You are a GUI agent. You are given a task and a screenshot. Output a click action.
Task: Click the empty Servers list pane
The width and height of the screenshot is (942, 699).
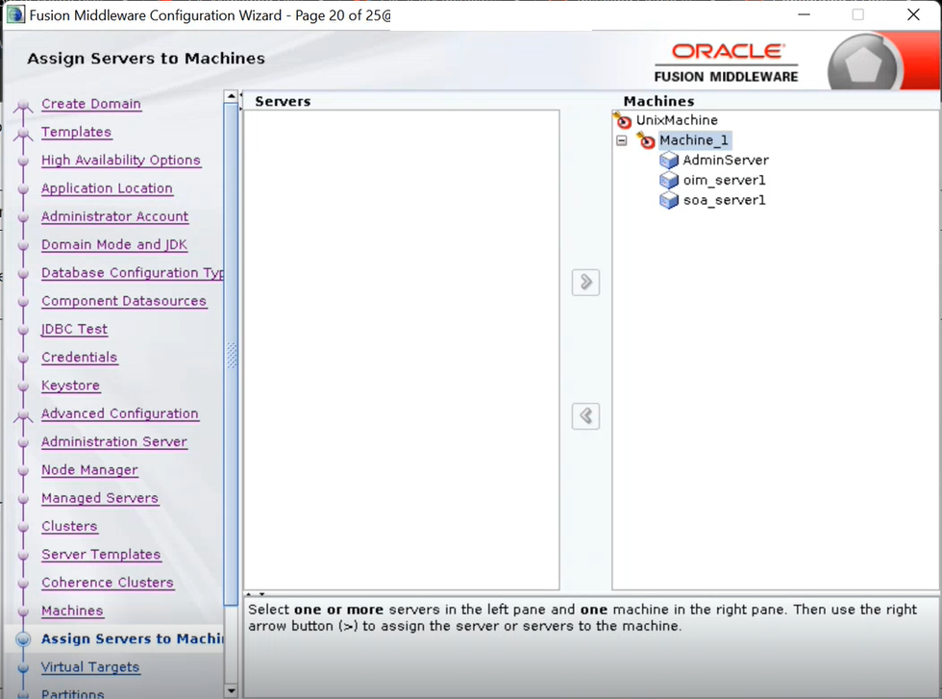[x=402, y=350]
